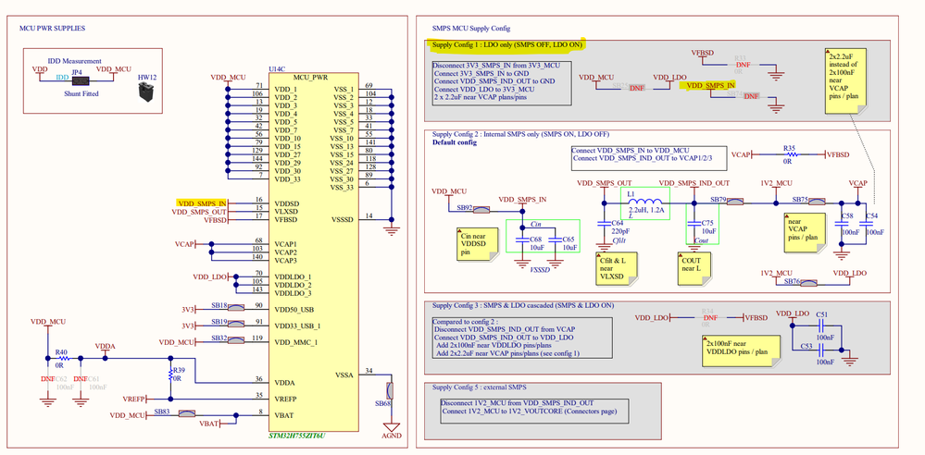Click the STM32H755ZIT6U part label
This screenshot has width=925, height=455.
[x=296, y=436]
